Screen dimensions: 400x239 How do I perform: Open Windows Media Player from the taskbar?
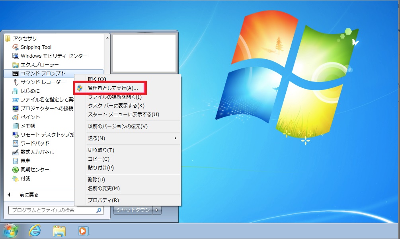coord(84,231)
